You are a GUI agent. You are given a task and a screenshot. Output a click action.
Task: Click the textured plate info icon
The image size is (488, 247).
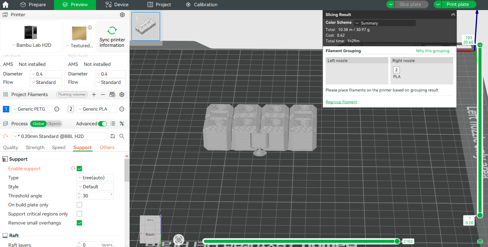pos(90,28)
